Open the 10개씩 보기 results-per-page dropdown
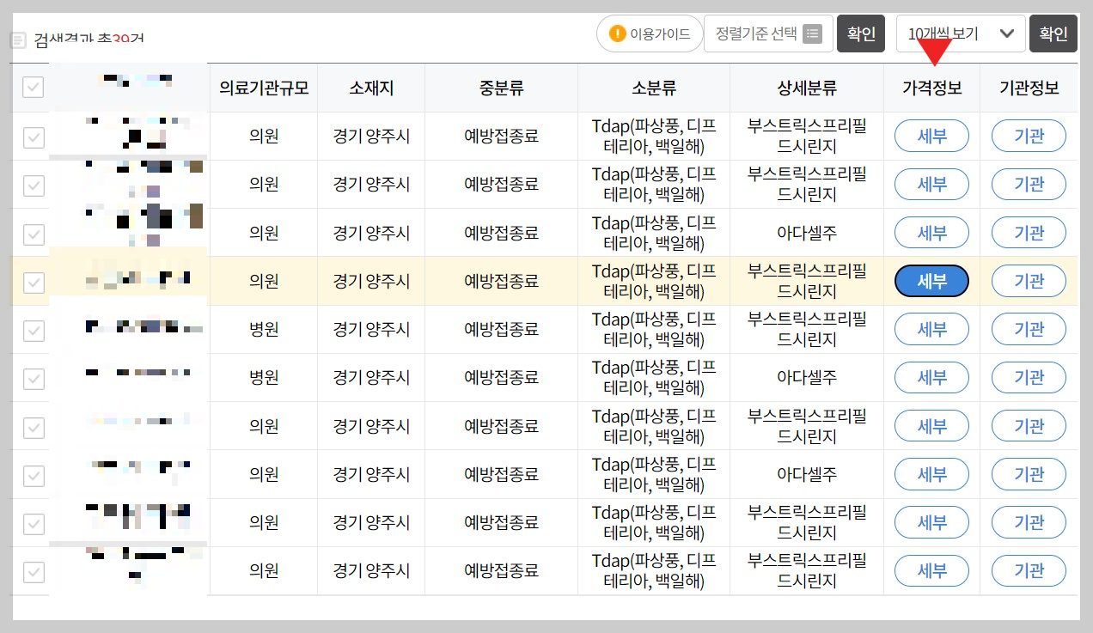 (961, 33)
